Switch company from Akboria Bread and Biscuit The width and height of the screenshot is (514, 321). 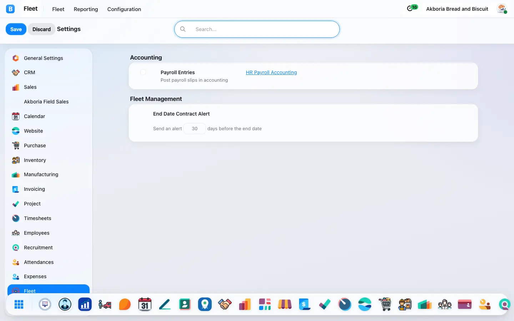[x=457, y=9]
